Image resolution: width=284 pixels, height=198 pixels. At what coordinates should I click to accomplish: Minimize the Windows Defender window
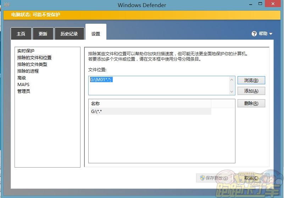(251, 4)
